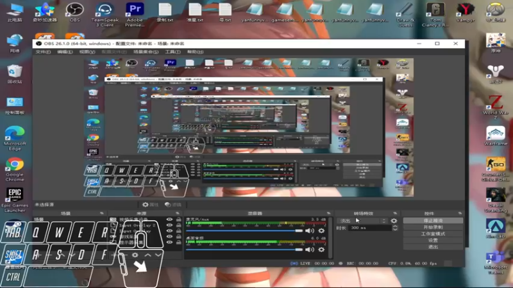Open the 网络 network desktop icon

(14, 43)
